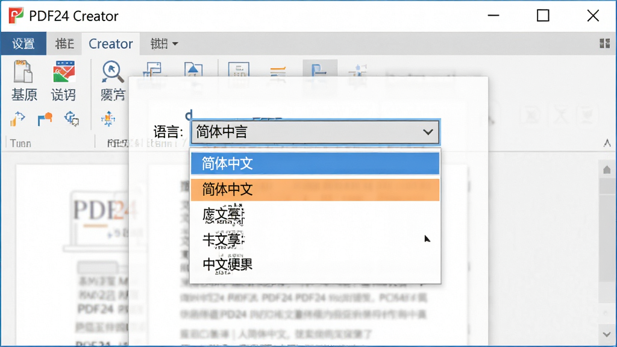The image size is (617, 347).
Task: Choose the orange-highlighted 简体中文 option
Action: (x=315, y=190)
